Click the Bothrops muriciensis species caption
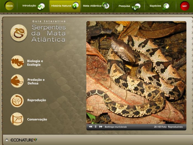 click(x=116, y=127)
